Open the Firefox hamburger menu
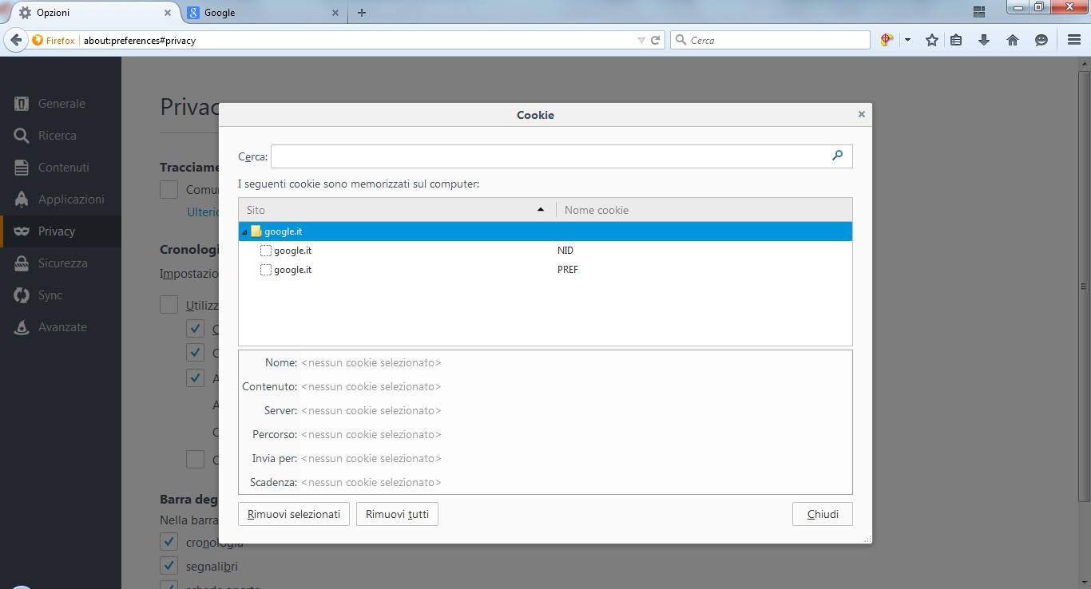Viewport: 1091px width, 589px height. (x=1073, y=39)
